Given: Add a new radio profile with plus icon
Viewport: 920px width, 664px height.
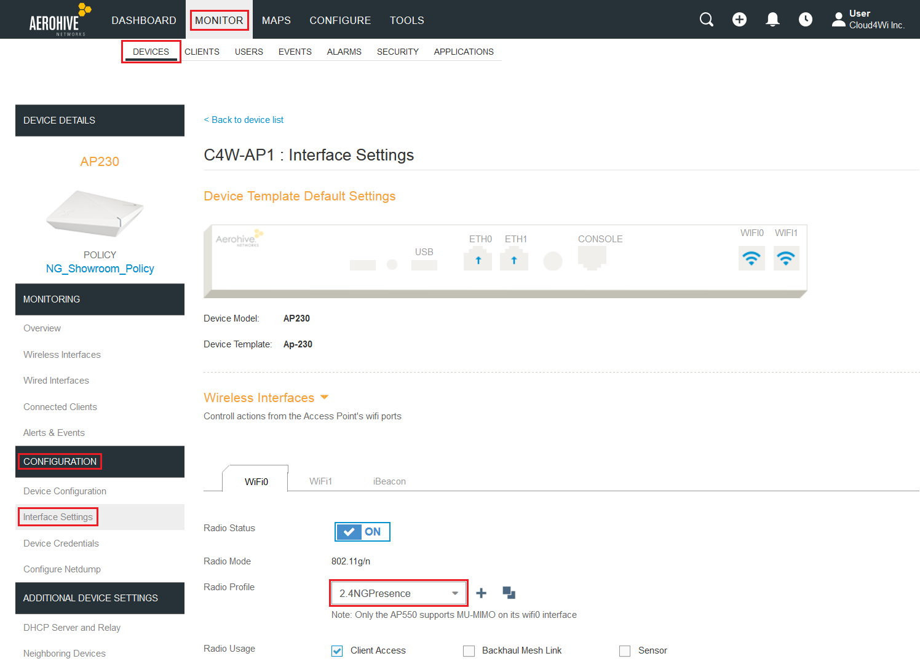Looking at the screenshot, I should pos(482,593).
